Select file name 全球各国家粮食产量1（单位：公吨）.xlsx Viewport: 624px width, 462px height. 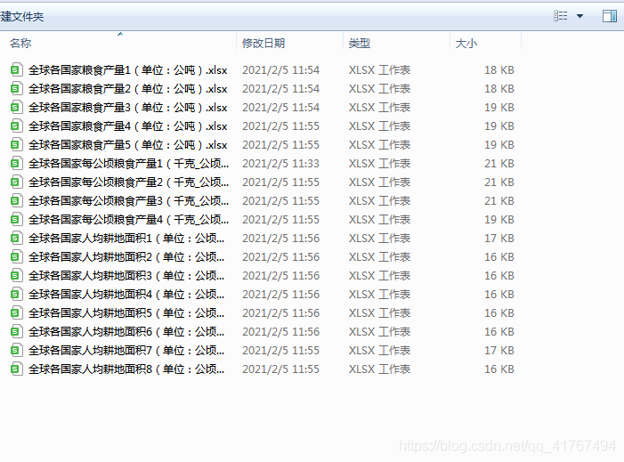[128, 70]
